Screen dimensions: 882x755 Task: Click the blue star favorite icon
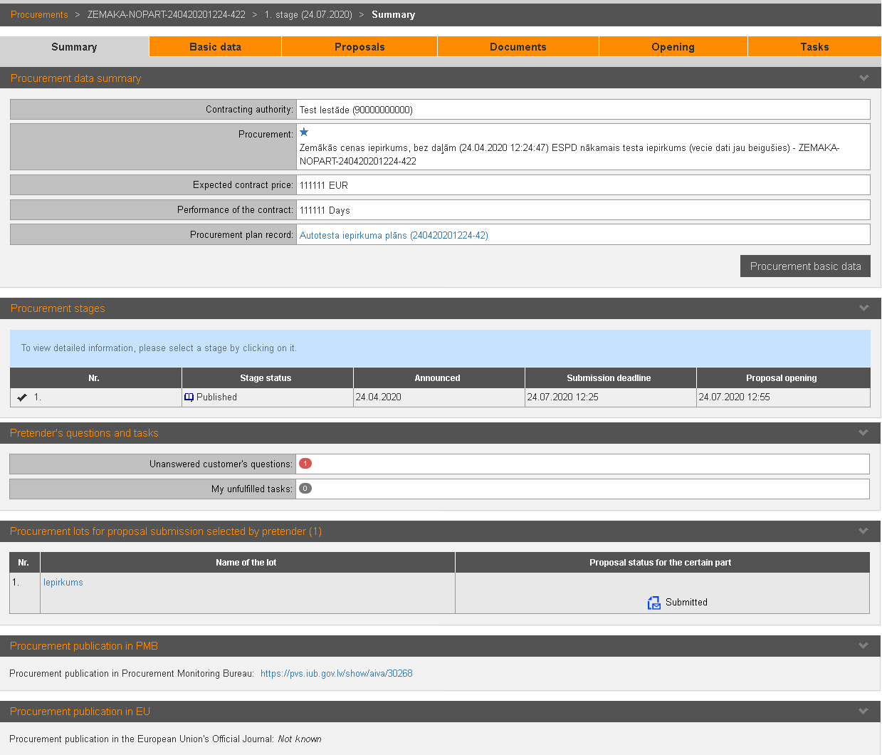click(x=304, y=132)
